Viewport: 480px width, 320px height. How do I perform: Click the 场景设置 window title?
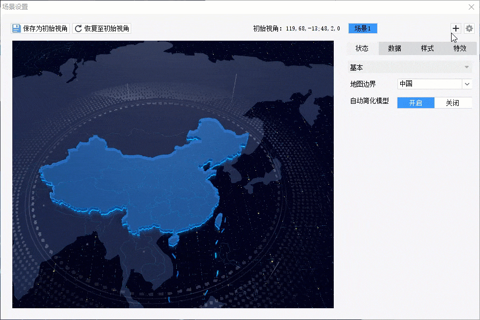tap(15, 6)
